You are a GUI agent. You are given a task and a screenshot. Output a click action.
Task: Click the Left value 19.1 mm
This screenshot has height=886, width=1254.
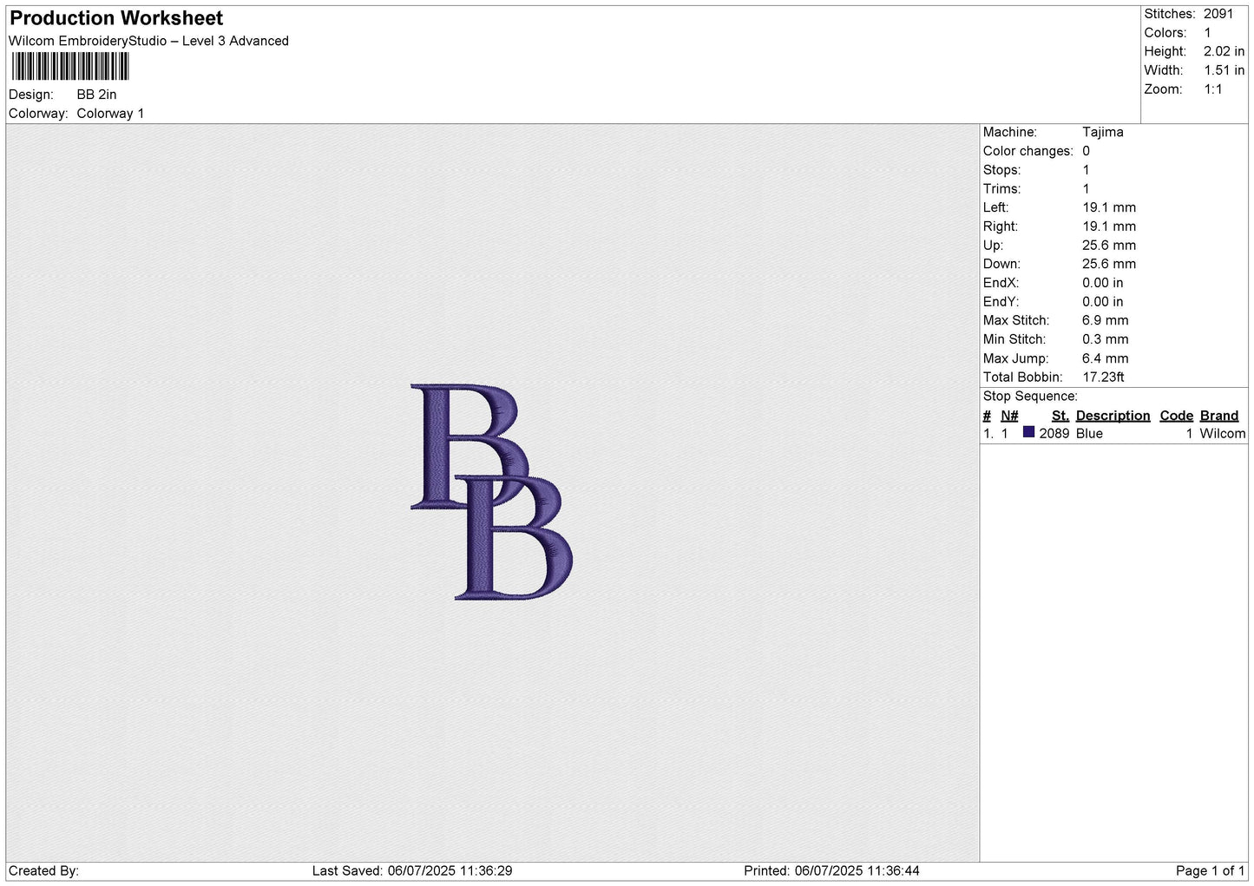pos(1108,207)
